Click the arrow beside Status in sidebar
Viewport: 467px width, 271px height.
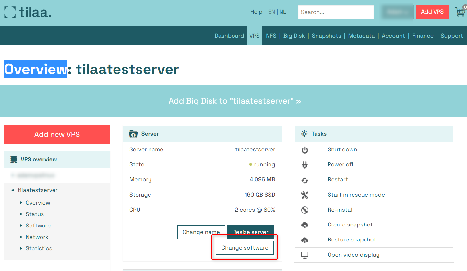click(x=21, y=214)
